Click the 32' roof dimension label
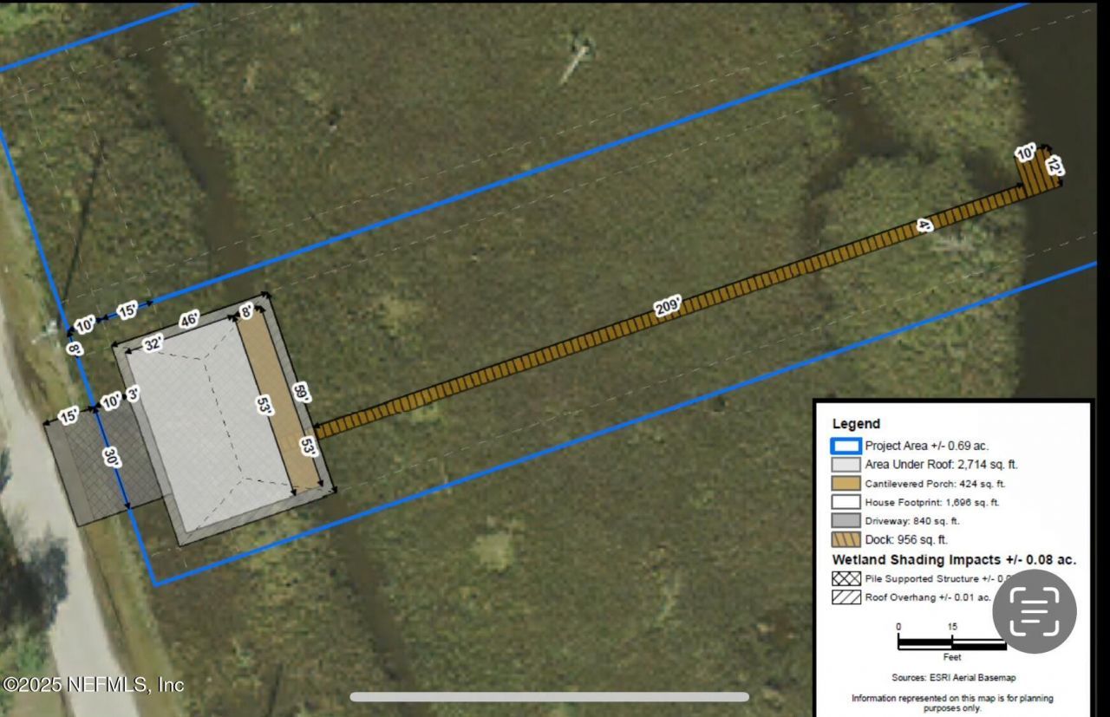The width and height of the screenshot is (1110, 717). (x=153, y=344)
